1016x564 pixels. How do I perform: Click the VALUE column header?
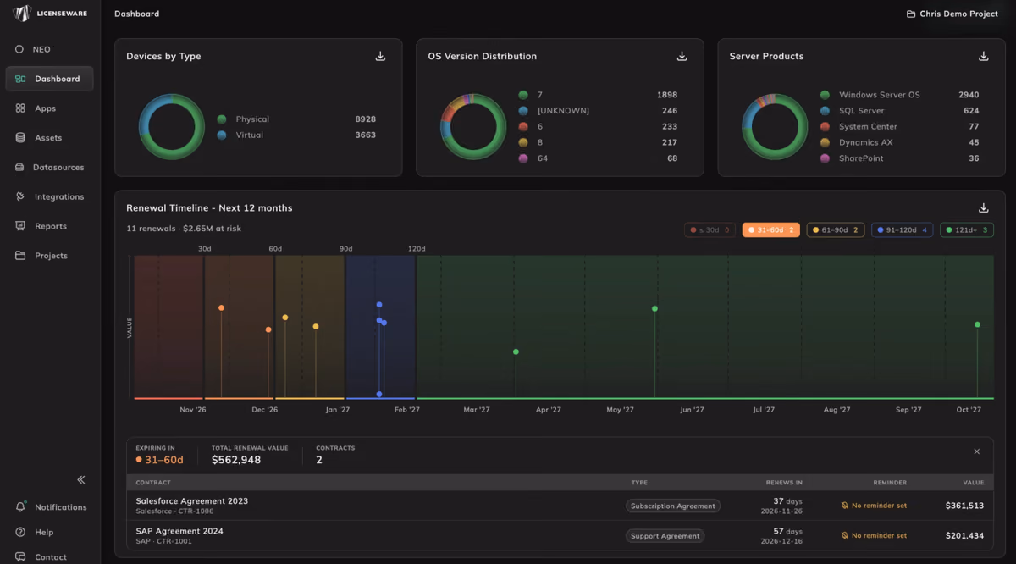pos(974,483)
